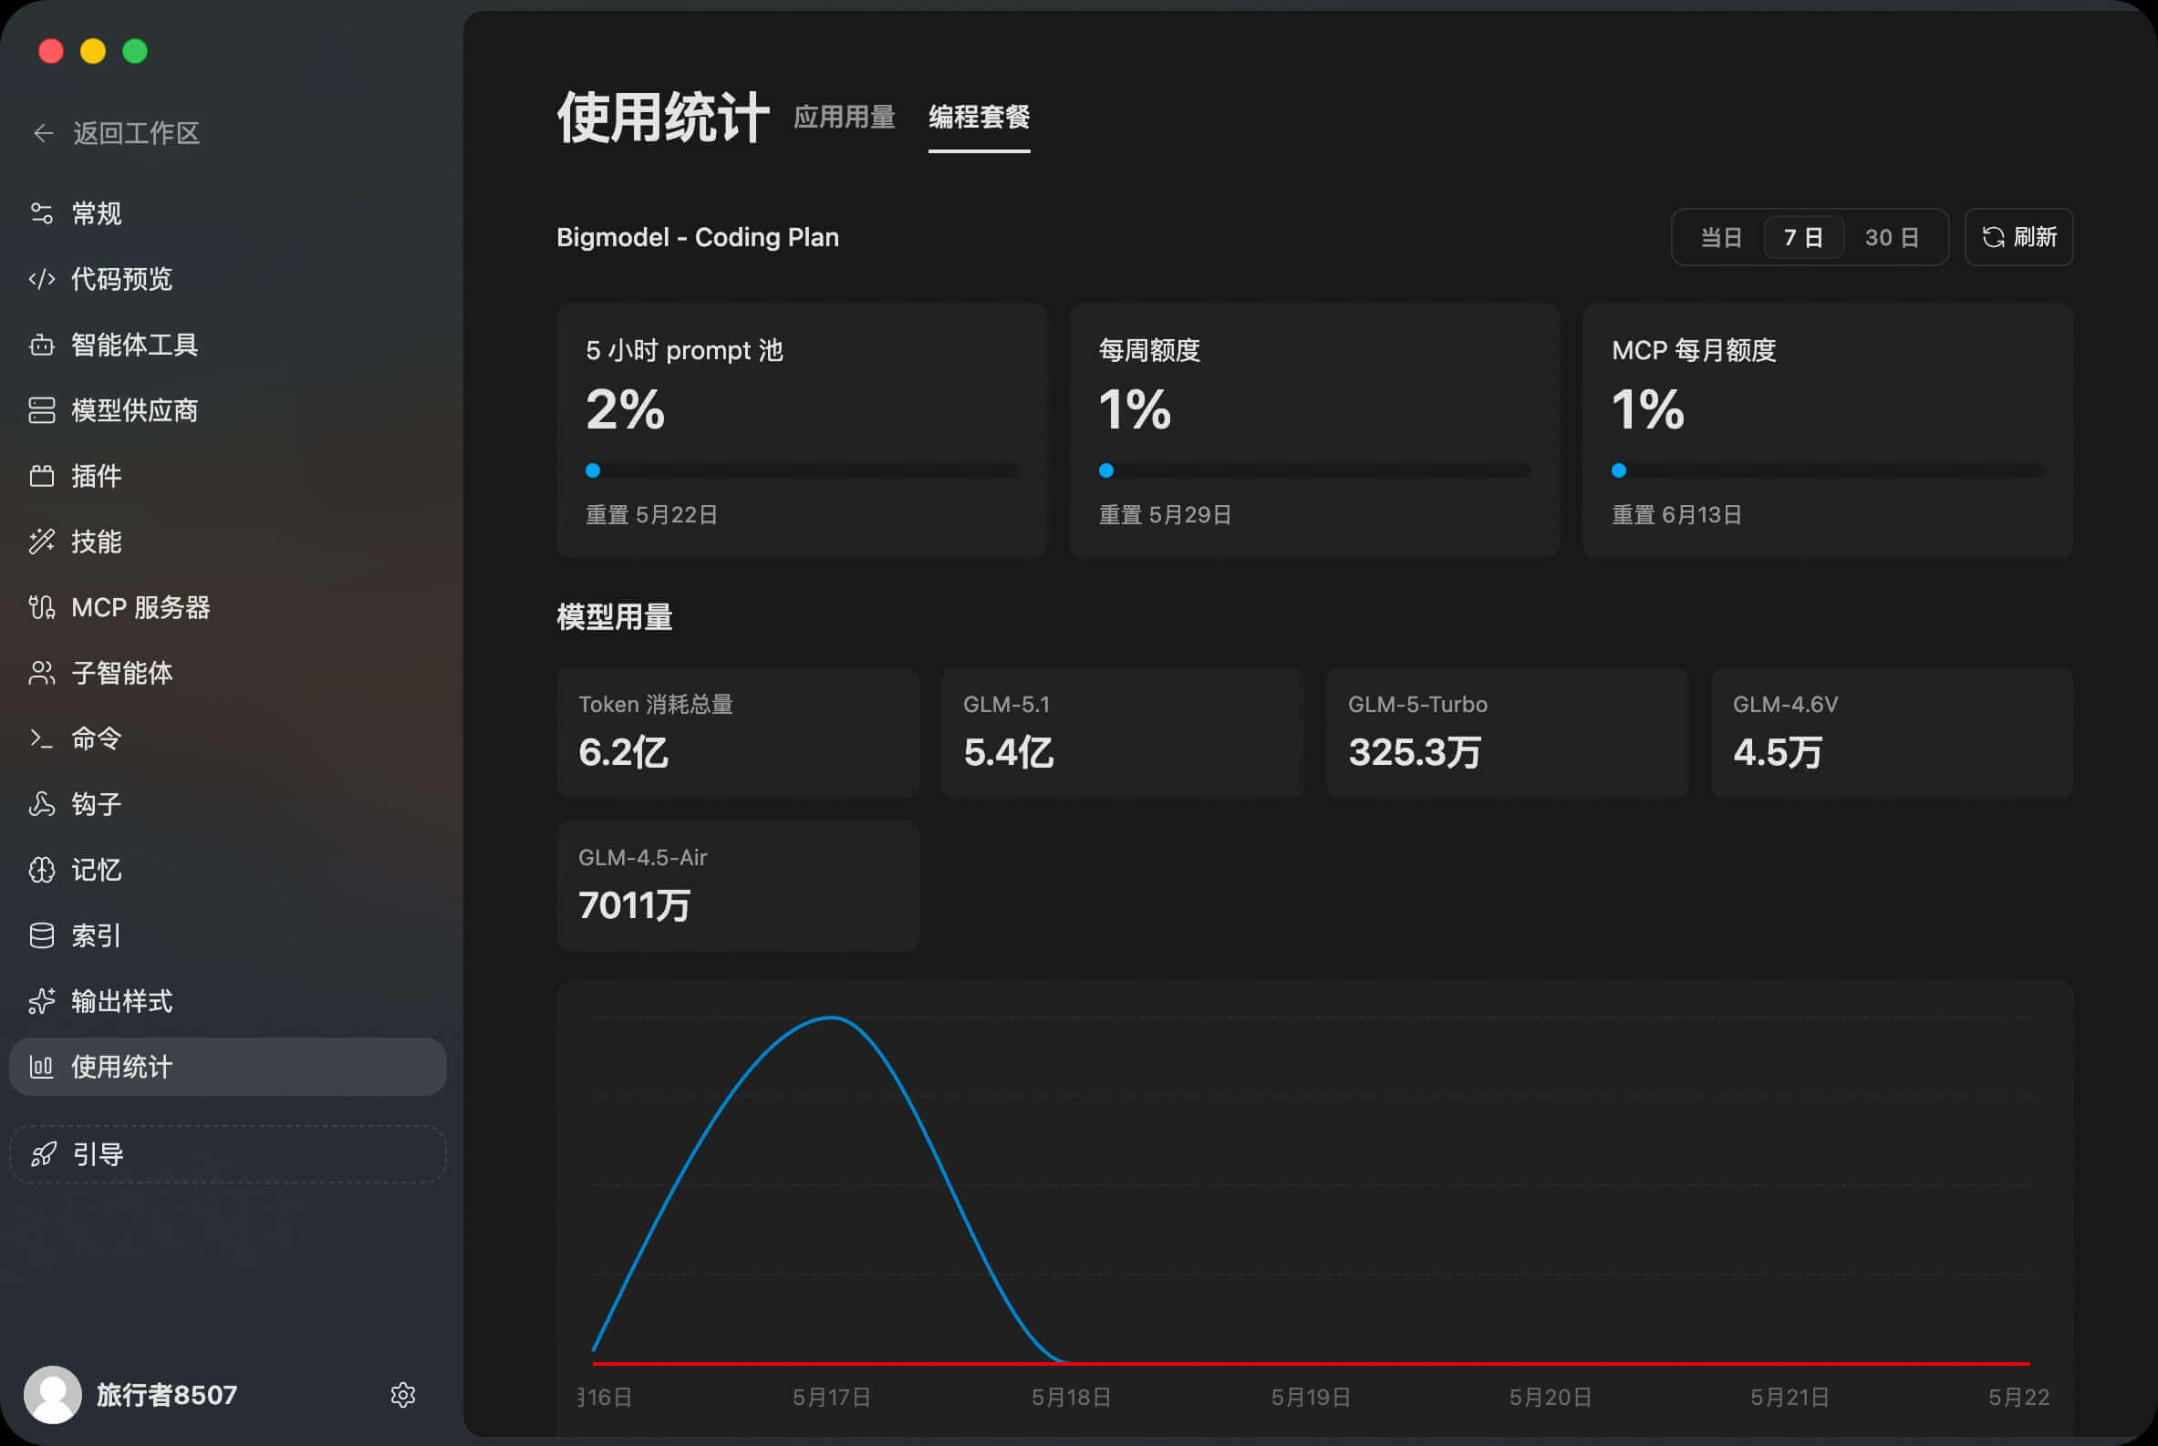The height and width of the screenshot is (1446, 2158).
Task: Click the 代码预览 code brackets icon
Action: [42, 279]
